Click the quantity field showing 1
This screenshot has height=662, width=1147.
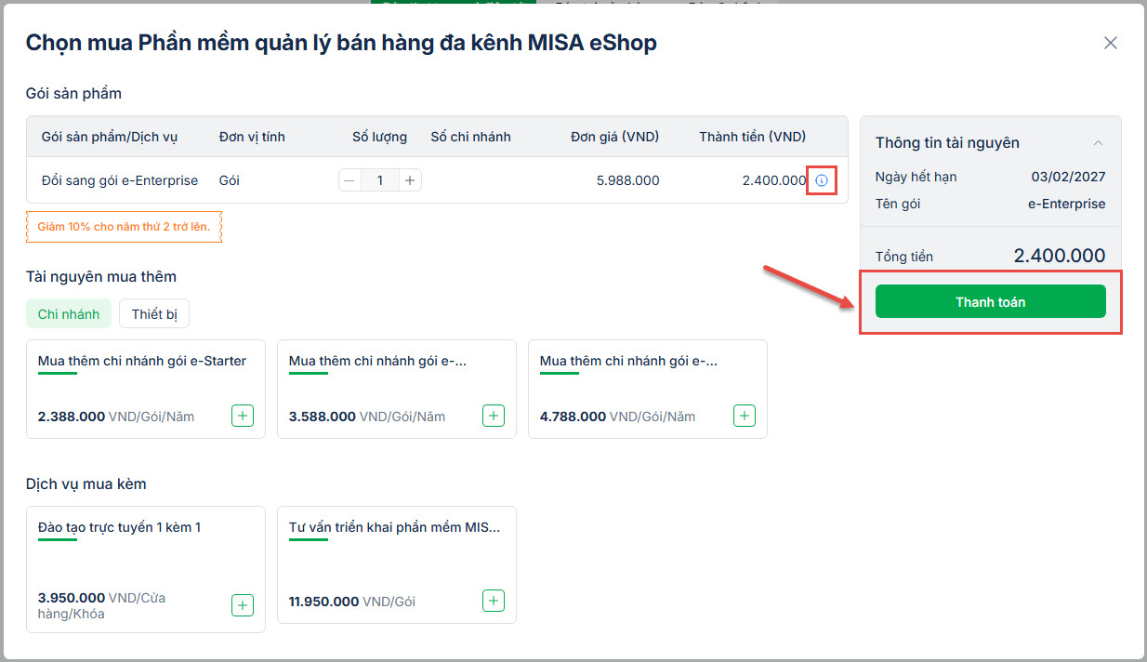[380, 180]
